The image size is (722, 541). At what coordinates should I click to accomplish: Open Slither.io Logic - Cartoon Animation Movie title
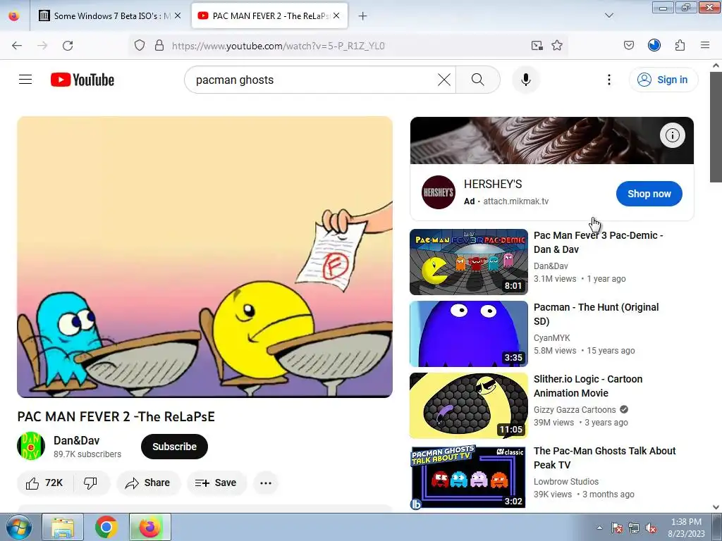point(588,385)
